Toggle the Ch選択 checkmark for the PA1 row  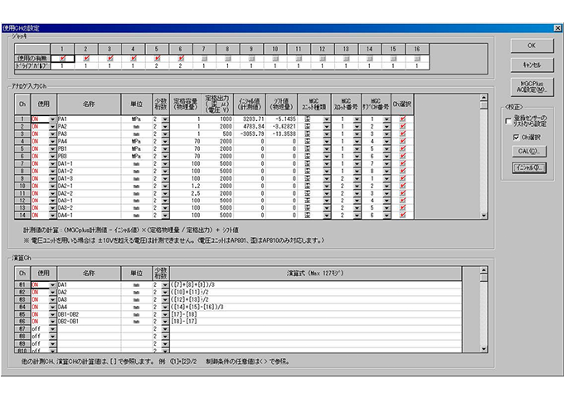[x=402, y=119]
